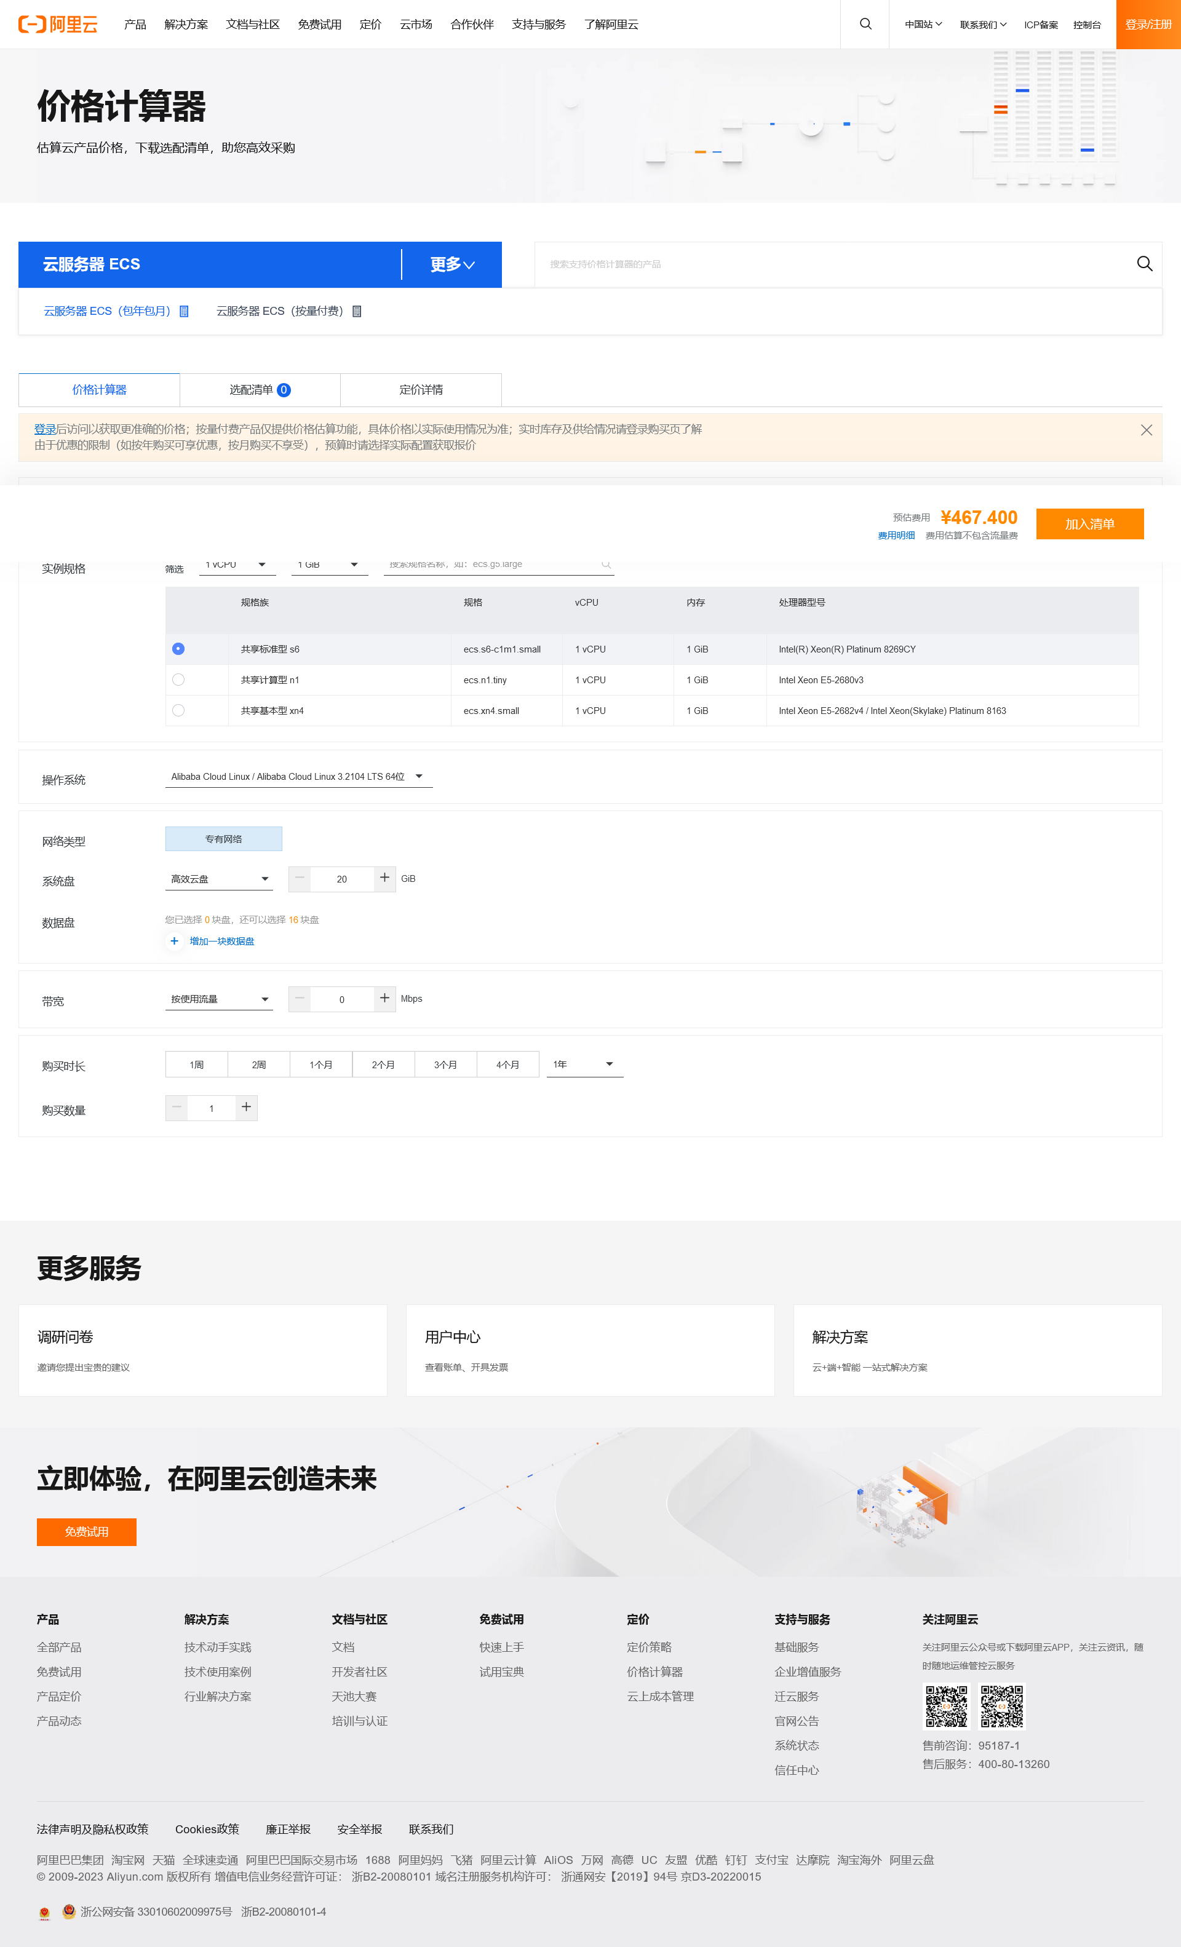Image resolution: width=1181 pixels, height=1947 pixels.
Task: Click the 免费试用 button
Action: (86, 1531)
